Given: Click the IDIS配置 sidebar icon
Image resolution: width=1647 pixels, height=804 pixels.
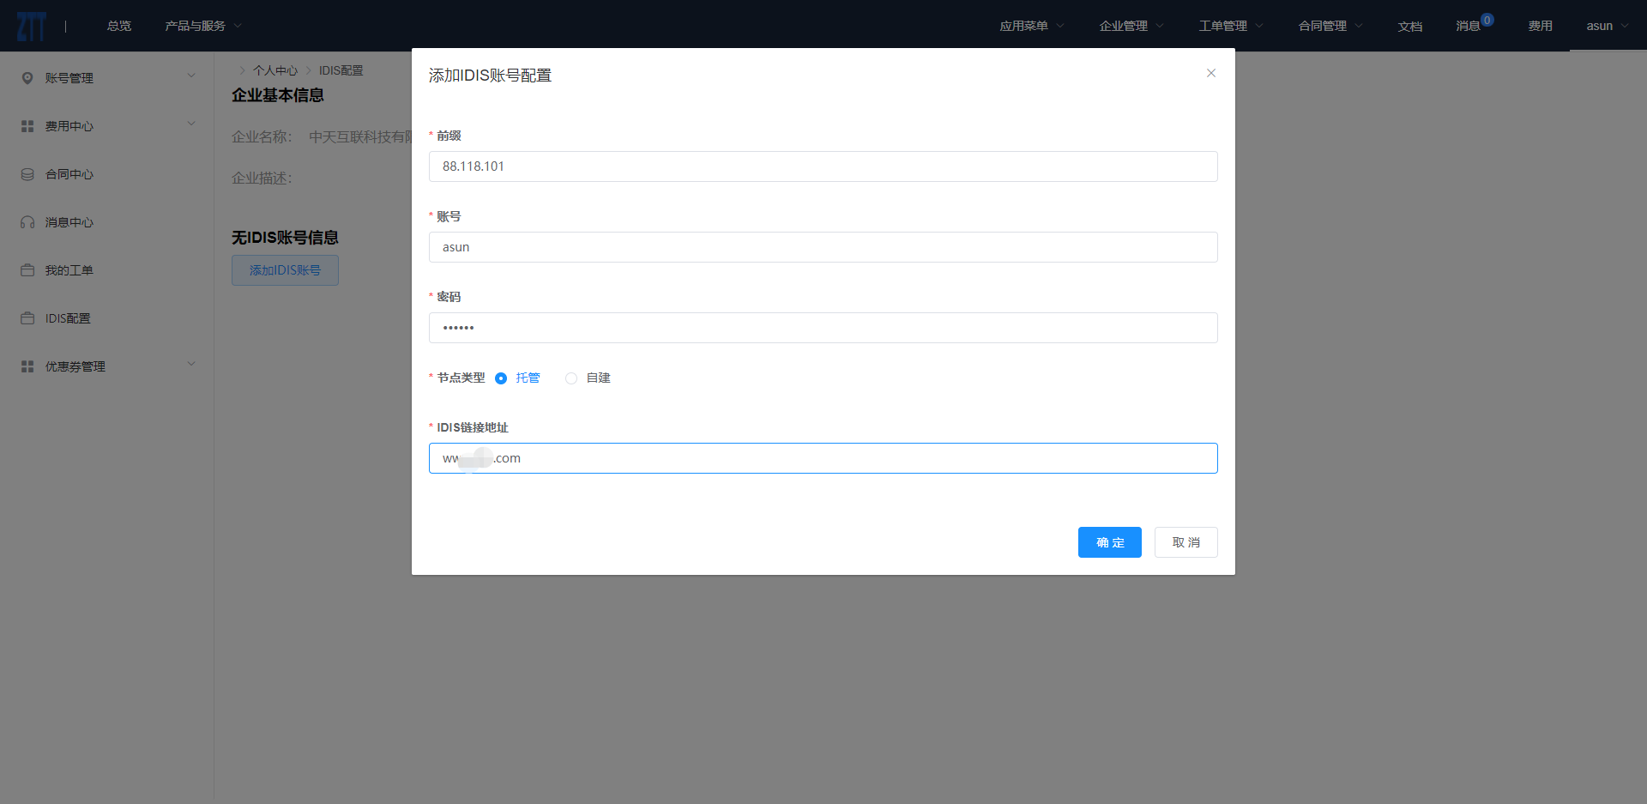Looking at the screenshot, I should coord(27,318).
